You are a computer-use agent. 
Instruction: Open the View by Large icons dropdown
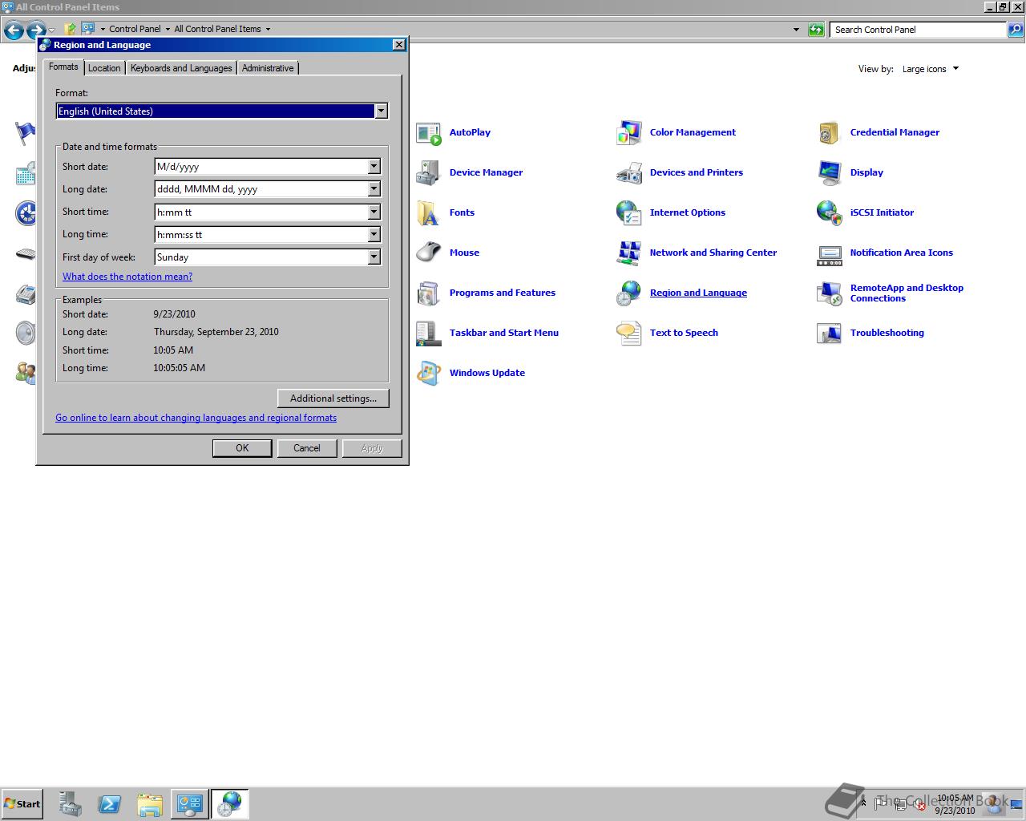(930, 69)
